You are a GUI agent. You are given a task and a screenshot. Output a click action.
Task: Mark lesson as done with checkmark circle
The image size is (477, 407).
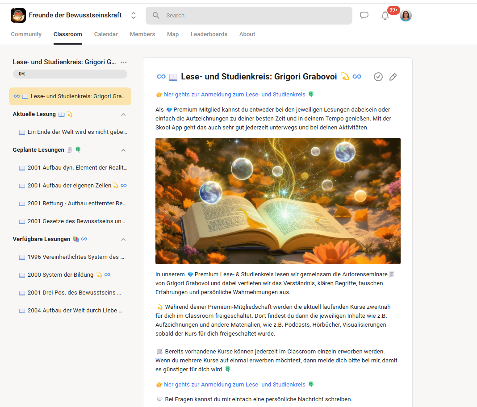378,77
